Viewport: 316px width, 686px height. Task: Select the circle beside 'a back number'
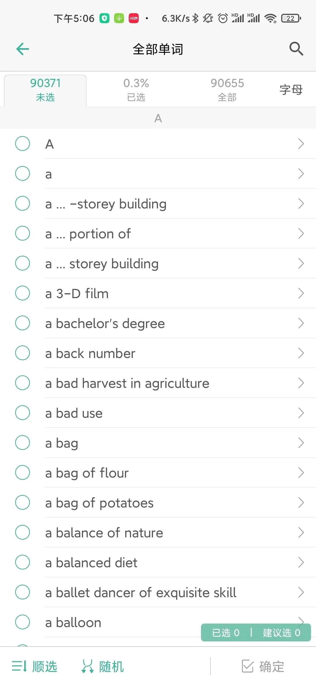tap(23, 353)
